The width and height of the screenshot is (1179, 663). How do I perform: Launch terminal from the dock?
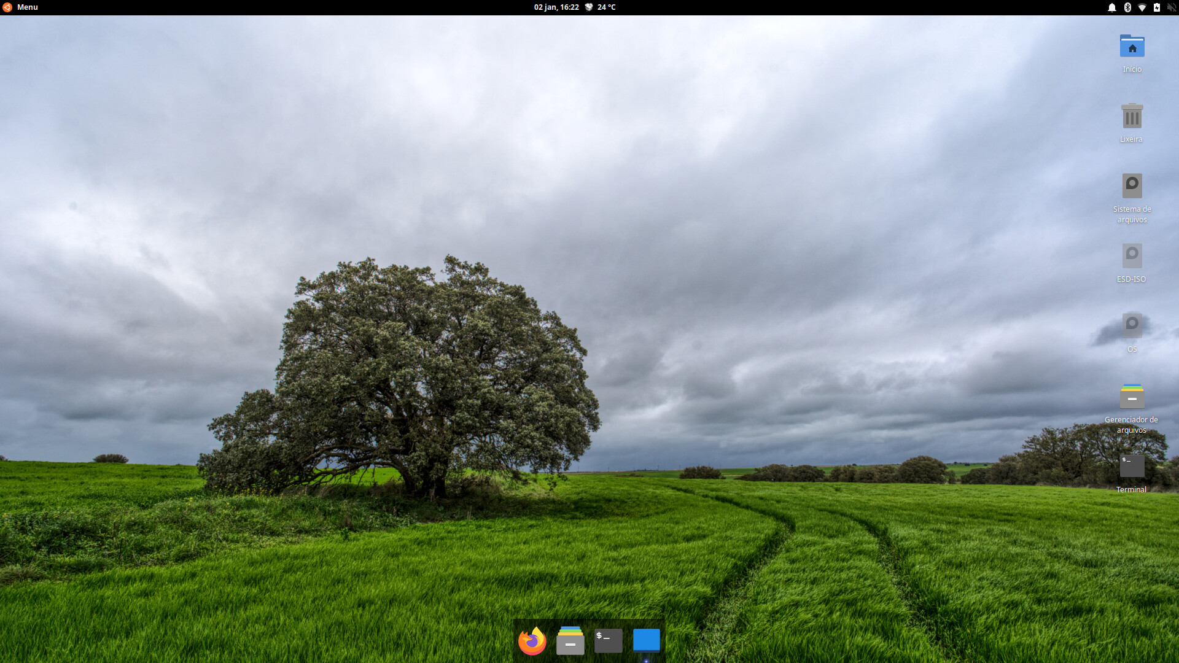click(608, 641)
